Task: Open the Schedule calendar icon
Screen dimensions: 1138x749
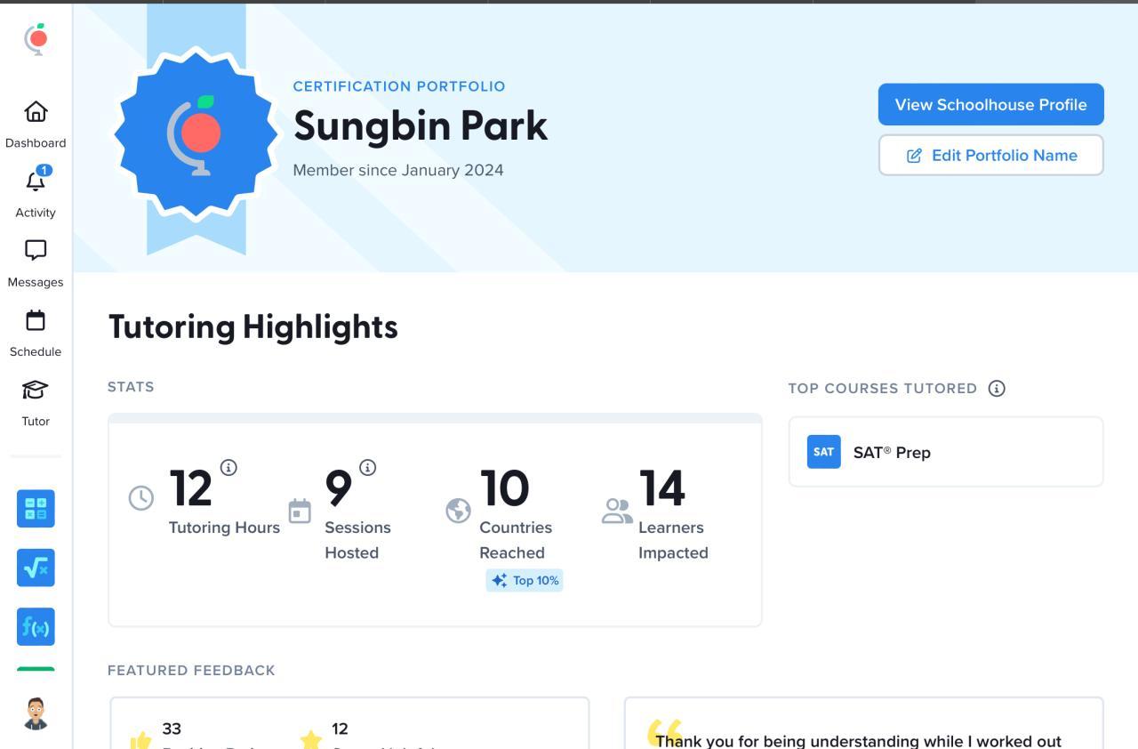Action: (36, 320)
